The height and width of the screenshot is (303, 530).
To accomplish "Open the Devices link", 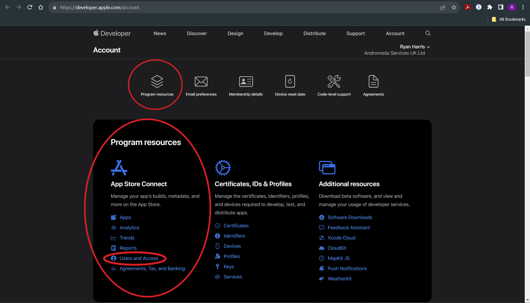I will [x=232, y=246].
